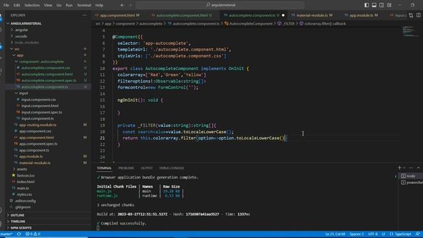Open terminal panel more actions ellipsis

[410, 168]
